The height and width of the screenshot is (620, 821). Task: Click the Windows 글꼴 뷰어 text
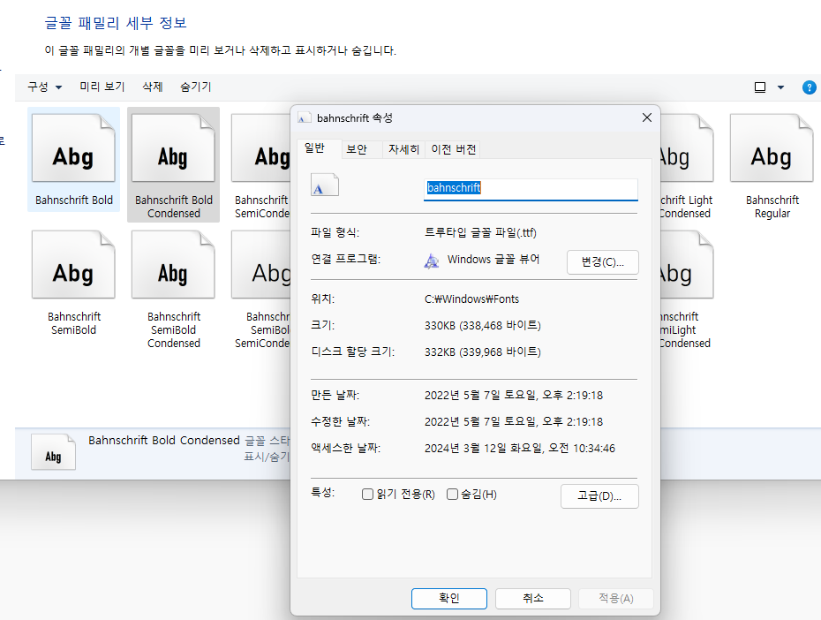click(493, 260)
